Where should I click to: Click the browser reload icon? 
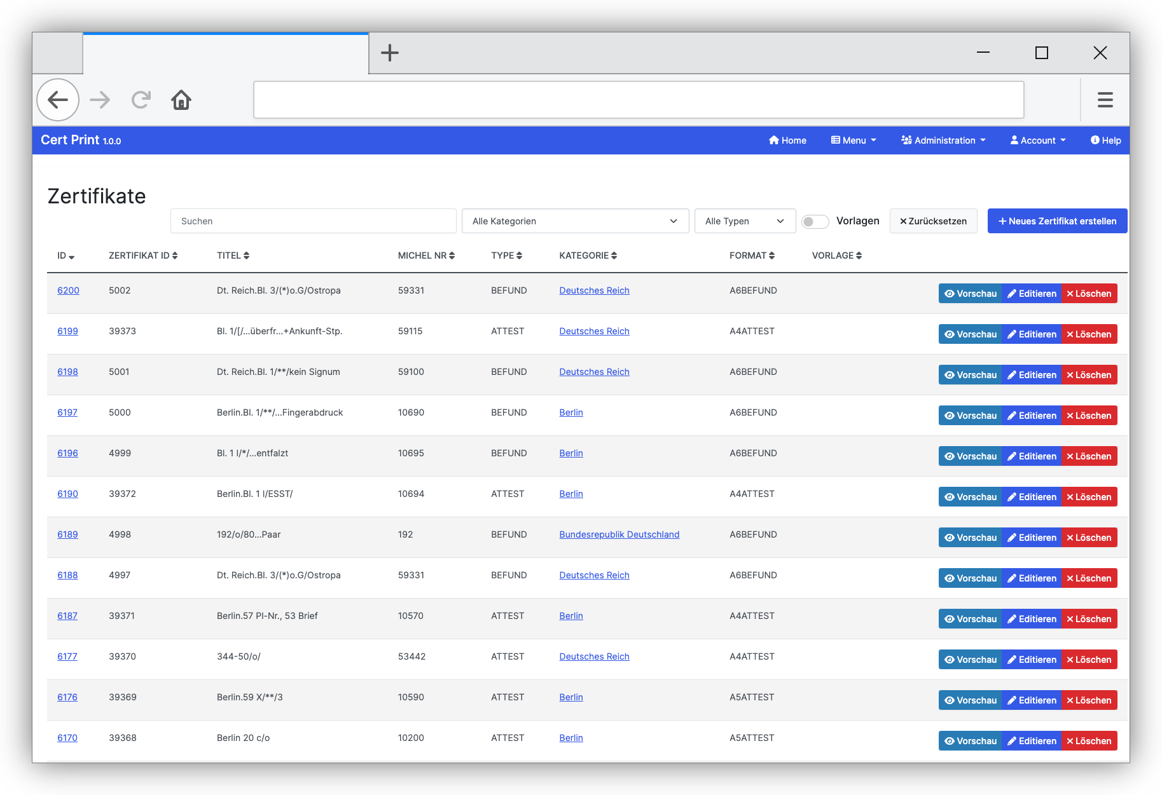click(x=141, y=100)
